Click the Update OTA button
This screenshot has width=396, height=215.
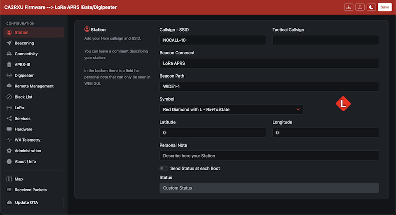(x=34, y=203)
